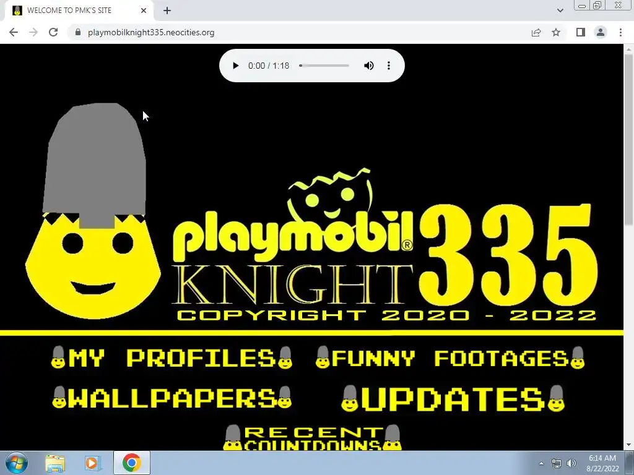
Task: Open a new tab
Action: tap(167, 11)
